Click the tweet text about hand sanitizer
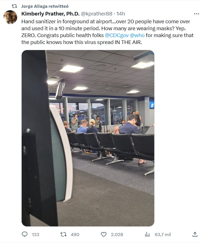202x243 pixels. click(107, 32)
